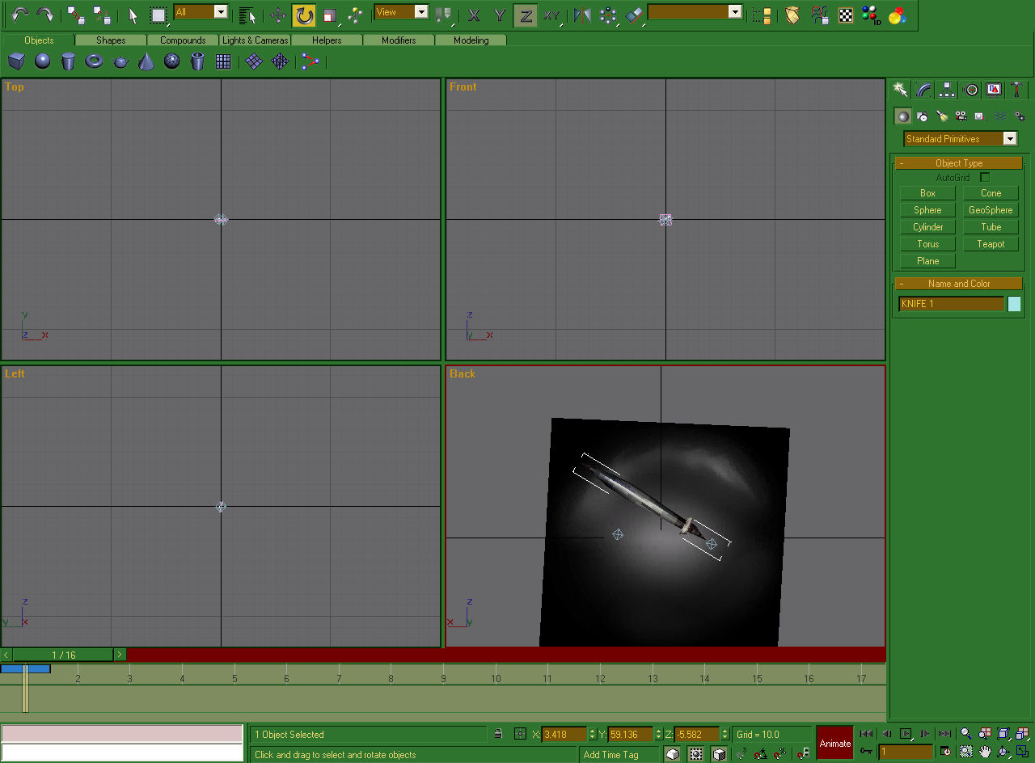Open the Material Editor colored spheres icon
Viewport: 1035px width, 763px height.
[896, 15]
